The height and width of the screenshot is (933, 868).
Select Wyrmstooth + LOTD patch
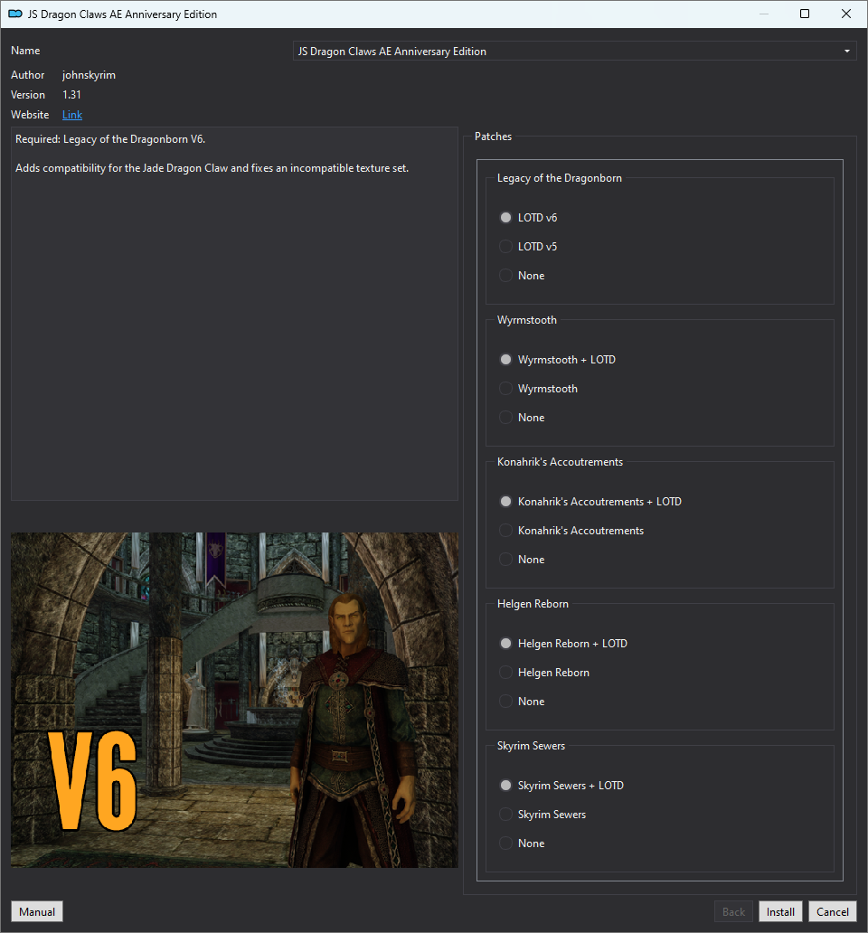tap(558, 360)
